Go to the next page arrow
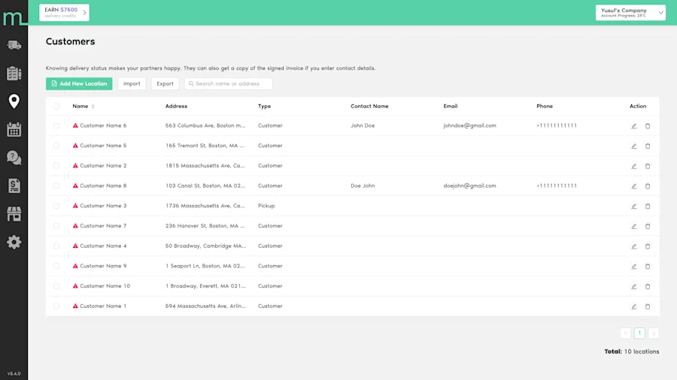The image size is (677, 380). (x=654, y=333)
